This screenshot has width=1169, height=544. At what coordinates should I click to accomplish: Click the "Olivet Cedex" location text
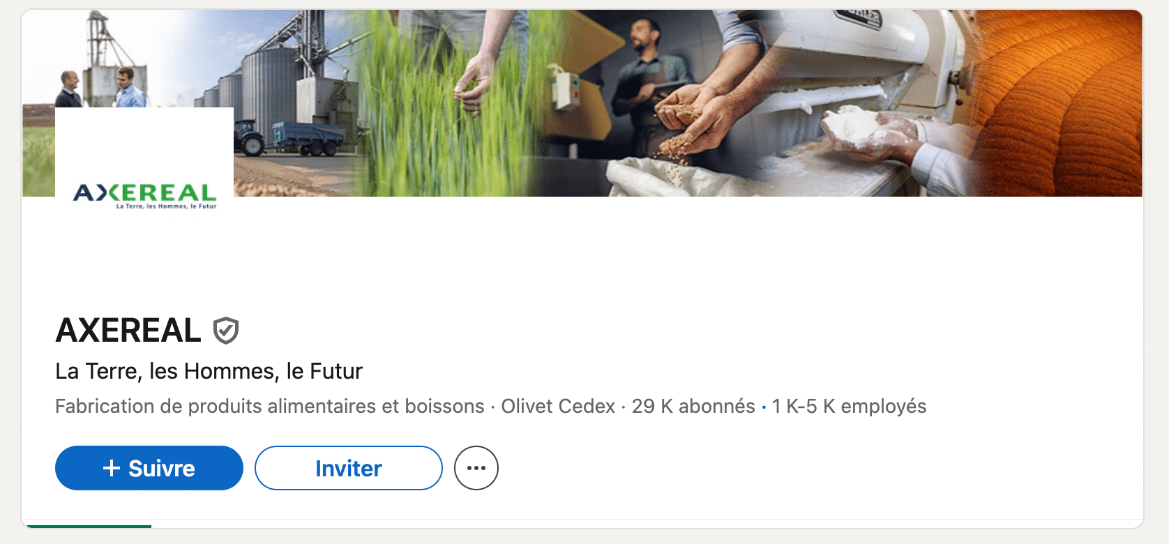[x=558, y=407]
